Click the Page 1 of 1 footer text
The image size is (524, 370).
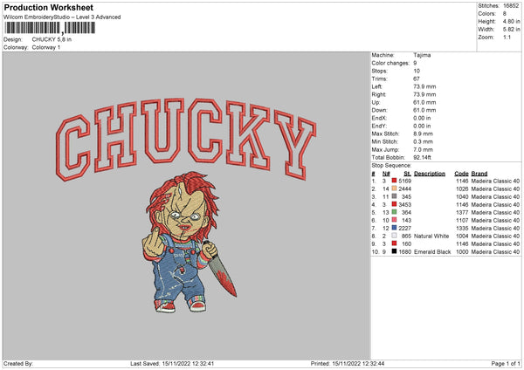pos(506,364)
